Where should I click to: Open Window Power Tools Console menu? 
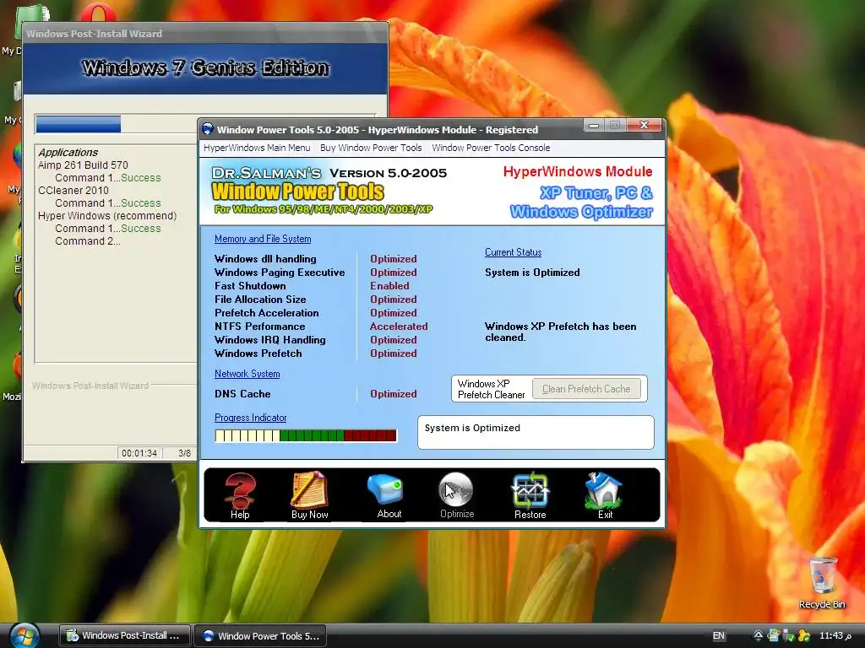pyautogui.click(x=491, y=148)
